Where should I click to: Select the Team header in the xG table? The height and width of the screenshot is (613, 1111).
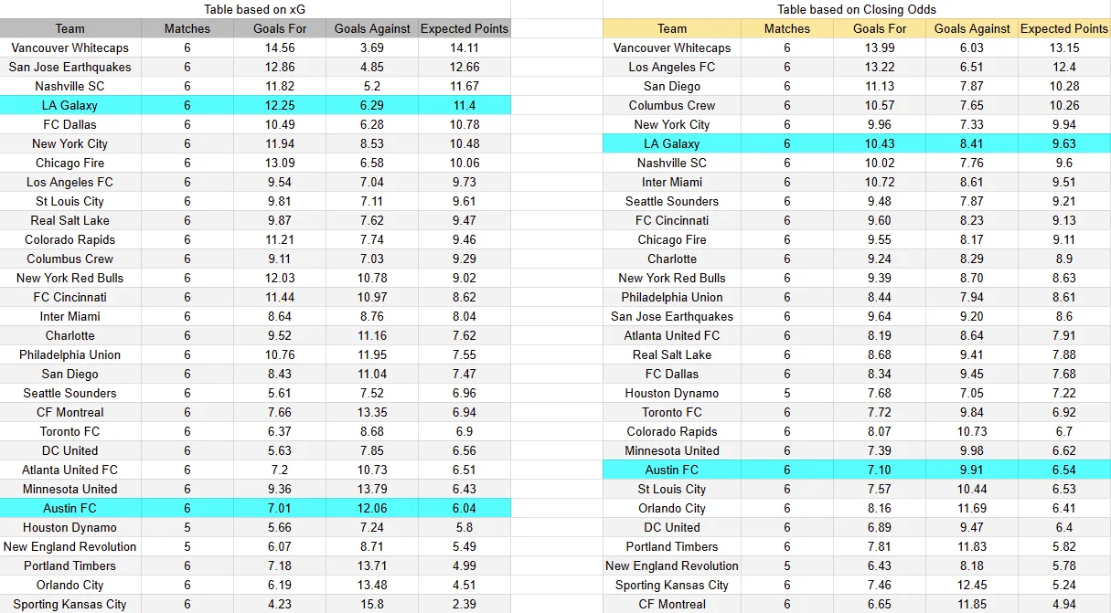(x=69, y=28)
